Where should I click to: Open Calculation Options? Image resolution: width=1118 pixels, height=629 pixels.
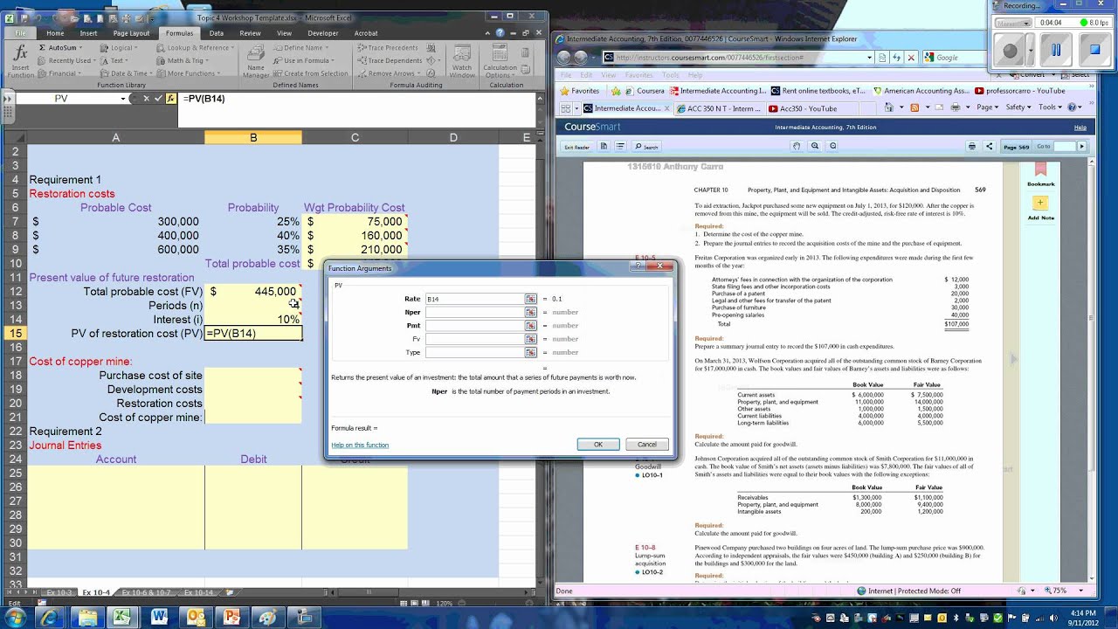coord(500,61)
